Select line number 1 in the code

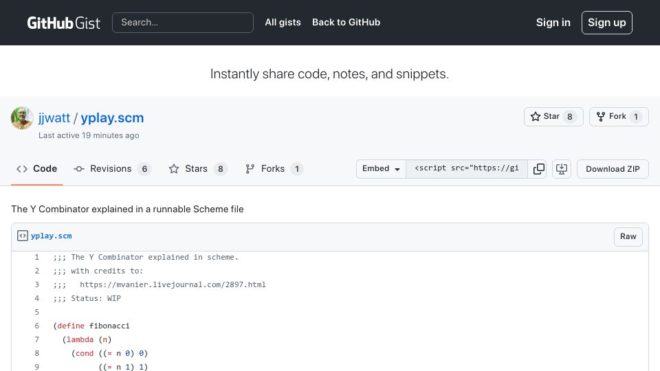click(x=36, y=257)
